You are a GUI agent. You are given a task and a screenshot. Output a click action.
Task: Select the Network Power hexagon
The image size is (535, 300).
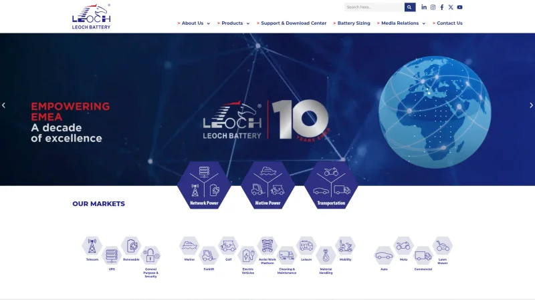pos(204,185)
